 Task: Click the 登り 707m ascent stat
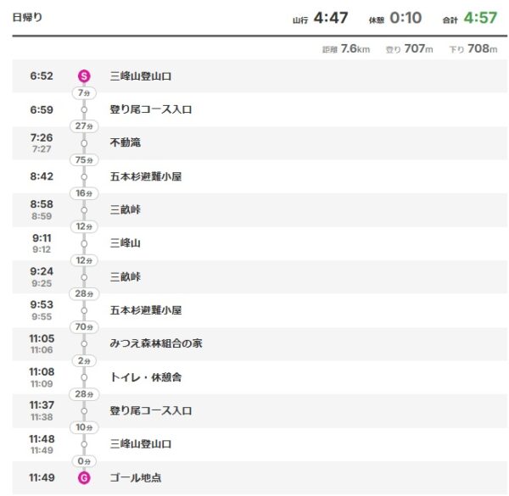(x=409, y=49)
